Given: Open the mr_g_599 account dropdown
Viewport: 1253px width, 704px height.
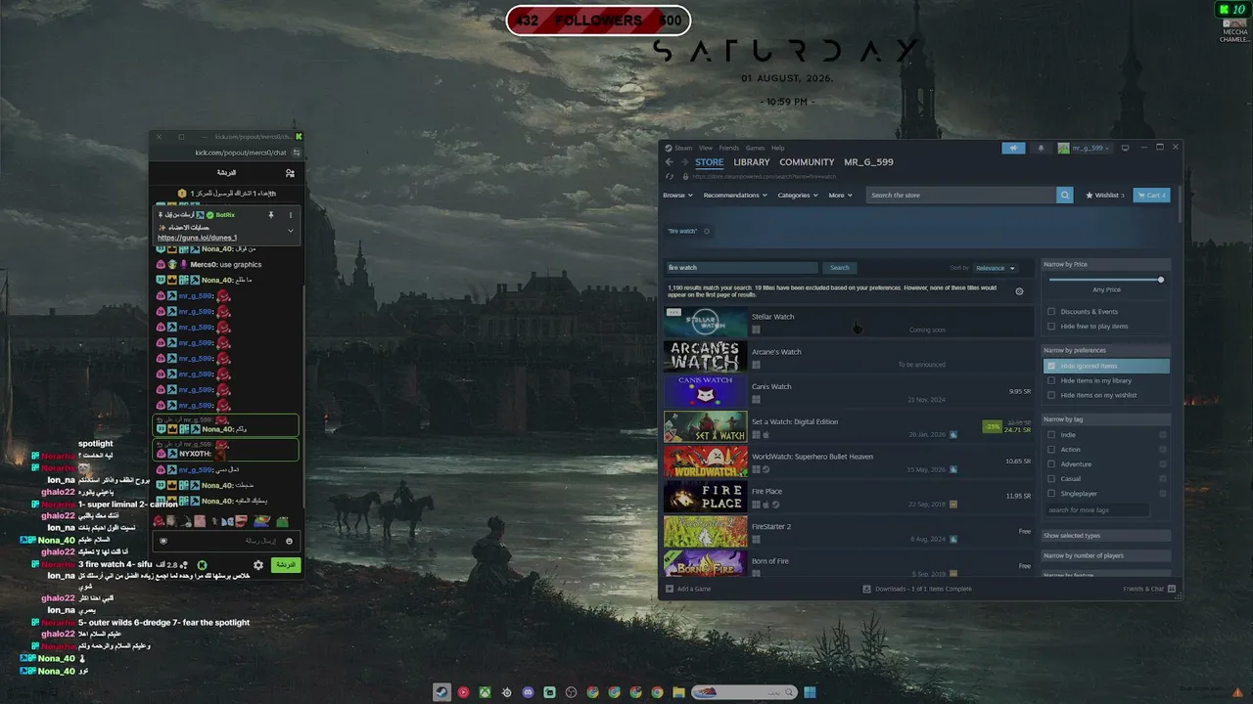Looking at the screenshot, I should coord(1085,148).
